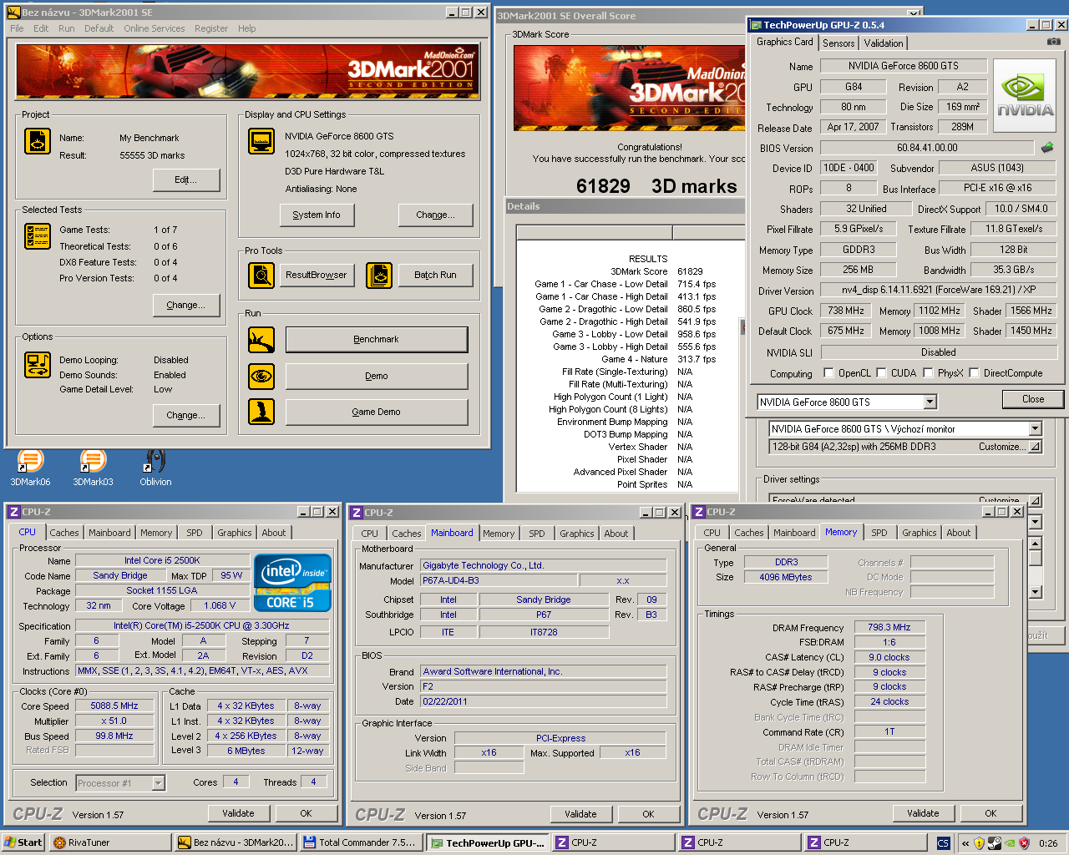Click the GPU-Z screenshot camera icon
Viewport: 1069px width, 855px height.
tap(1053, 42)
